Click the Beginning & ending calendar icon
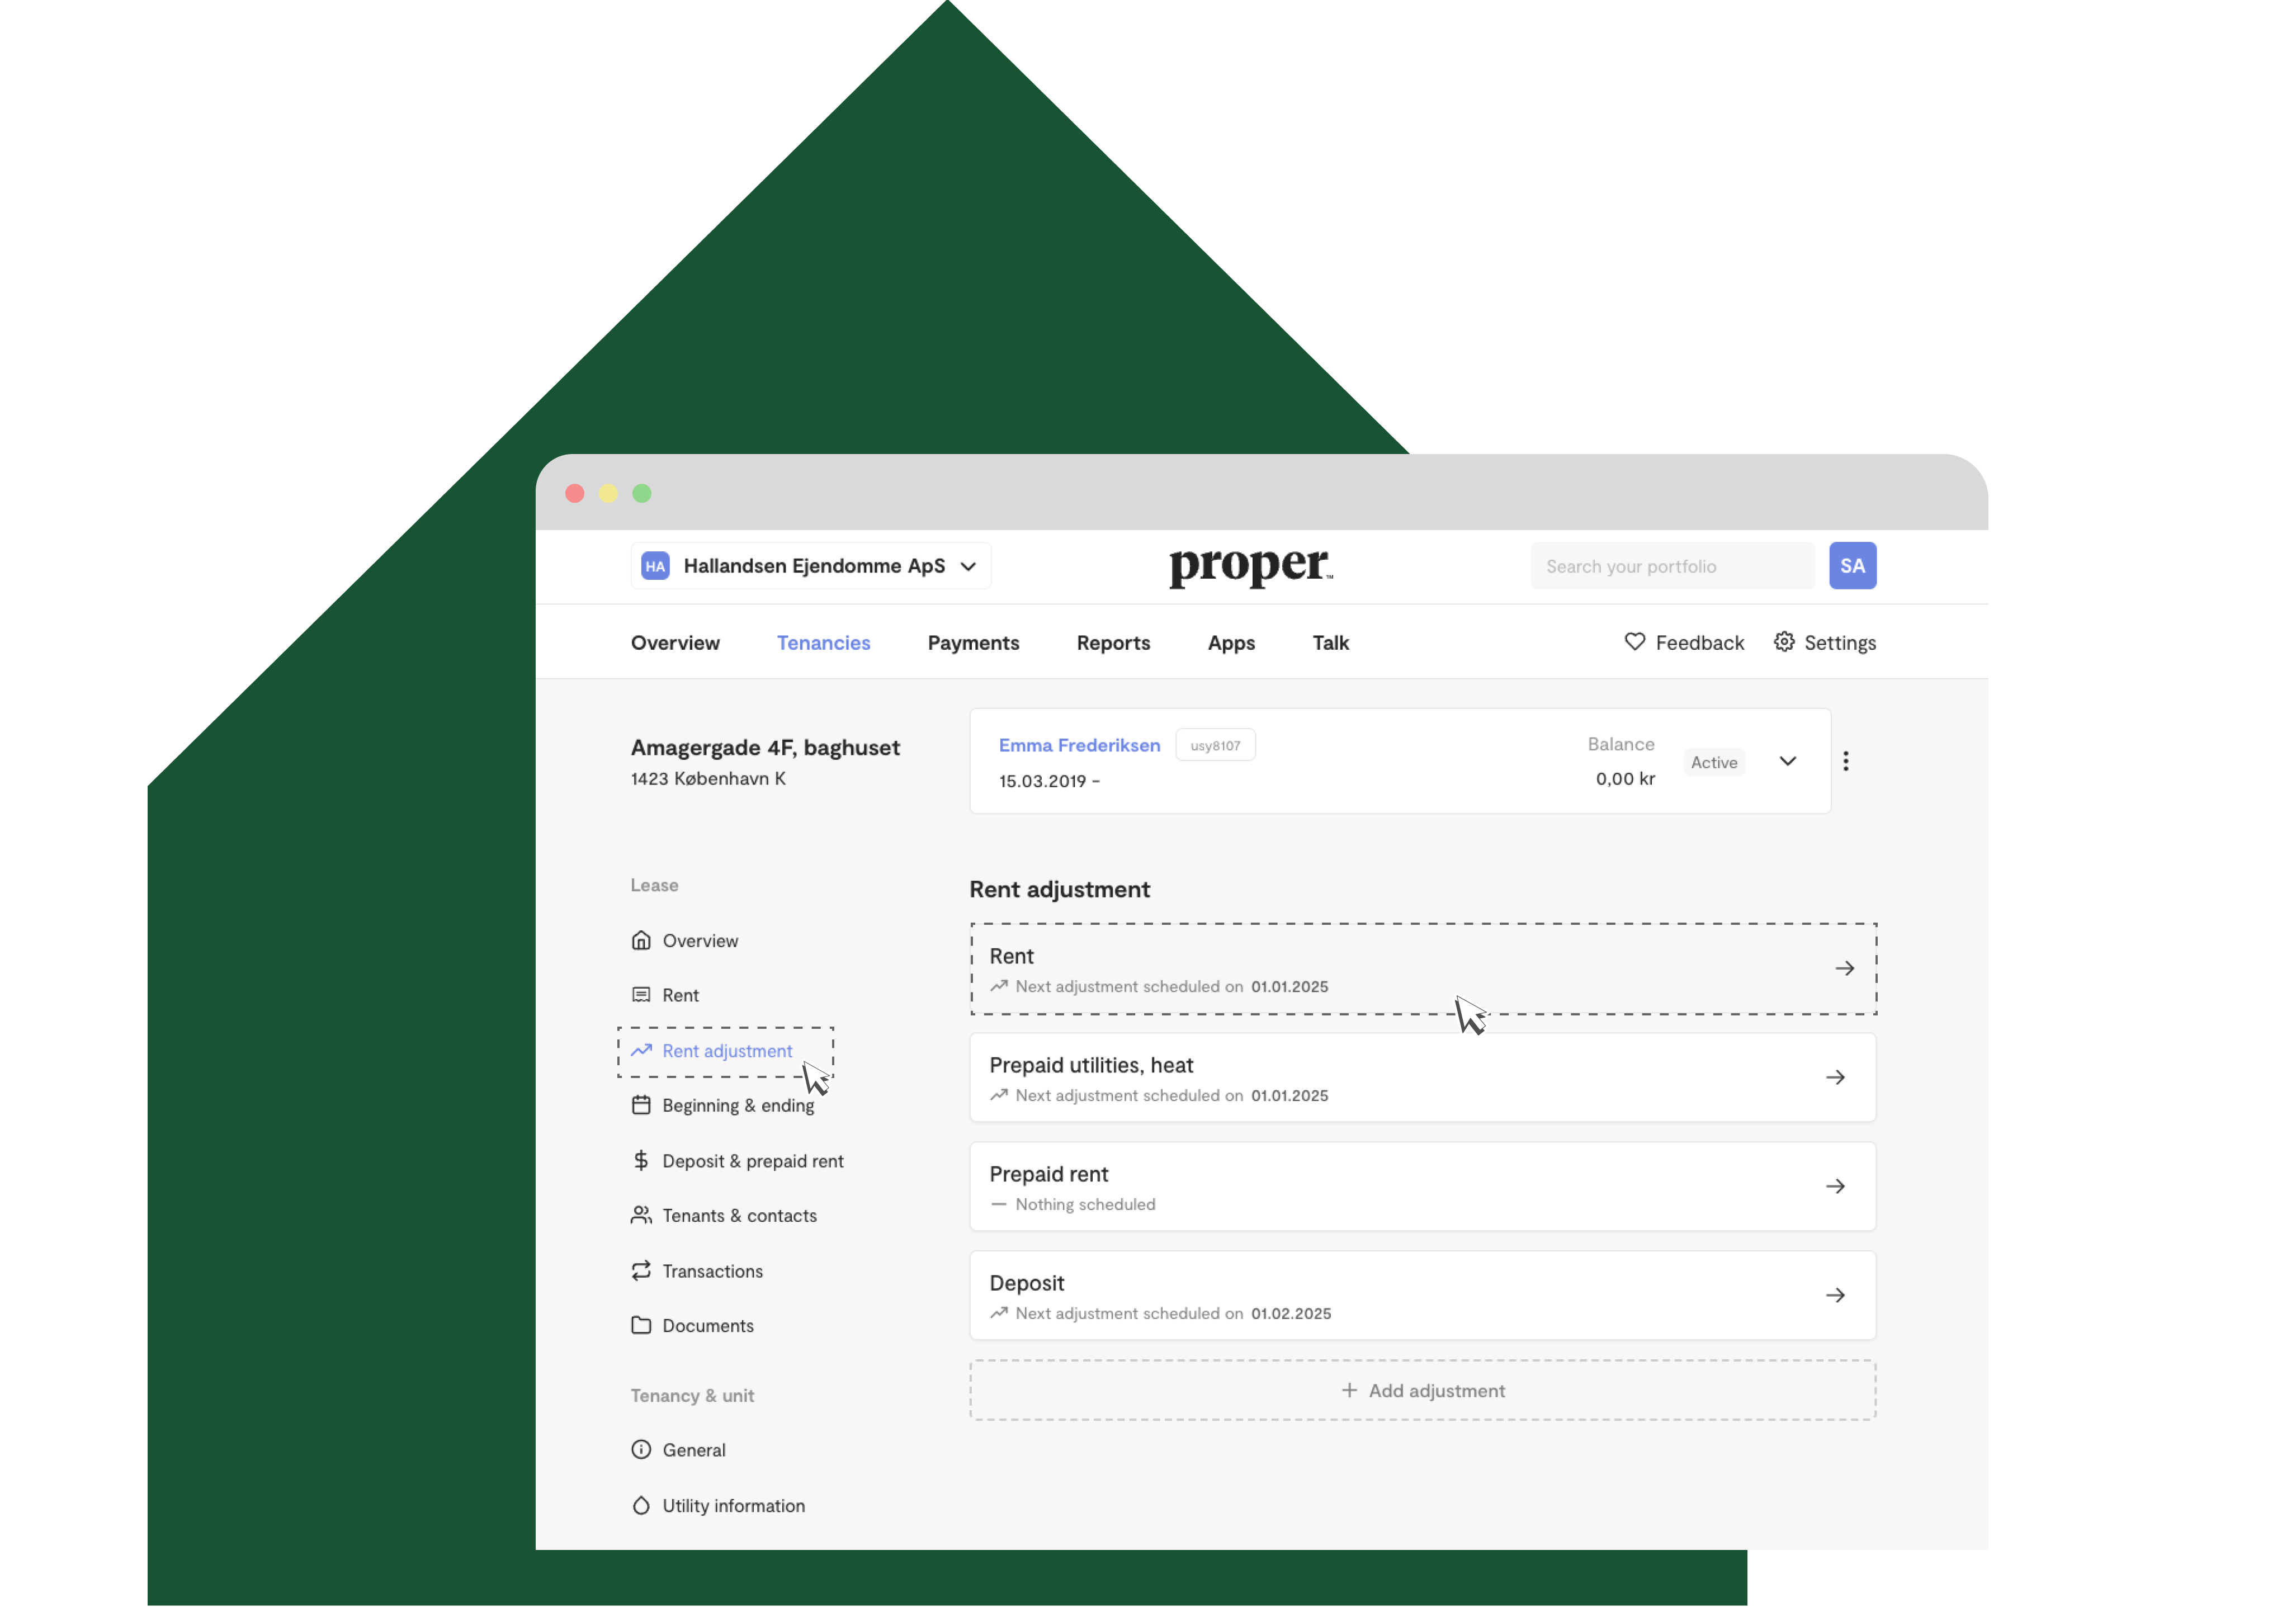 coord(641,1105)
